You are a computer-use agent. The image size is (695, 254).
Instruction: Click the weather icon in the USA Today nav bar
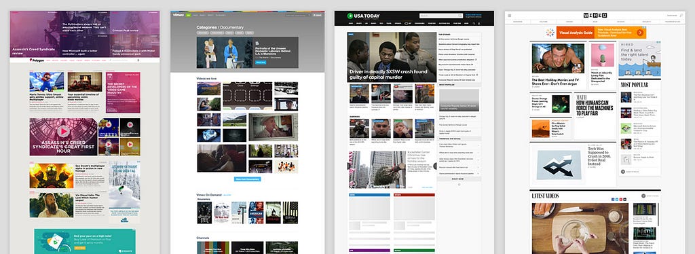407,23
